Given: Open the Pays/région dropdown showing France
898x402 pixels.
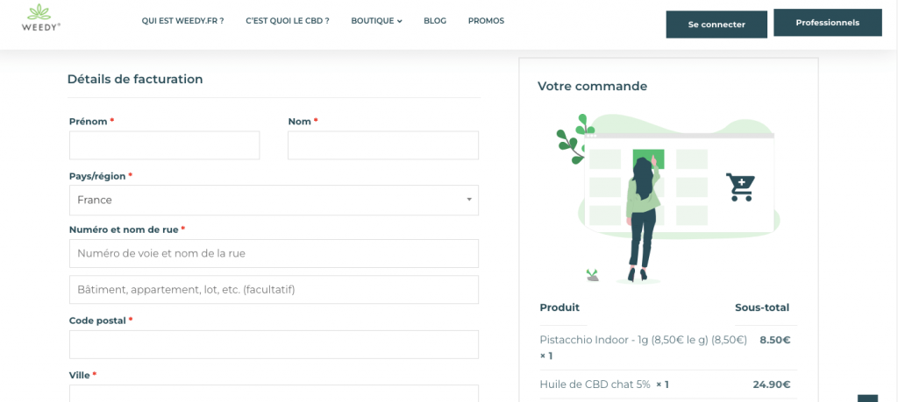Looking at the screenshot, I should 274,201.
